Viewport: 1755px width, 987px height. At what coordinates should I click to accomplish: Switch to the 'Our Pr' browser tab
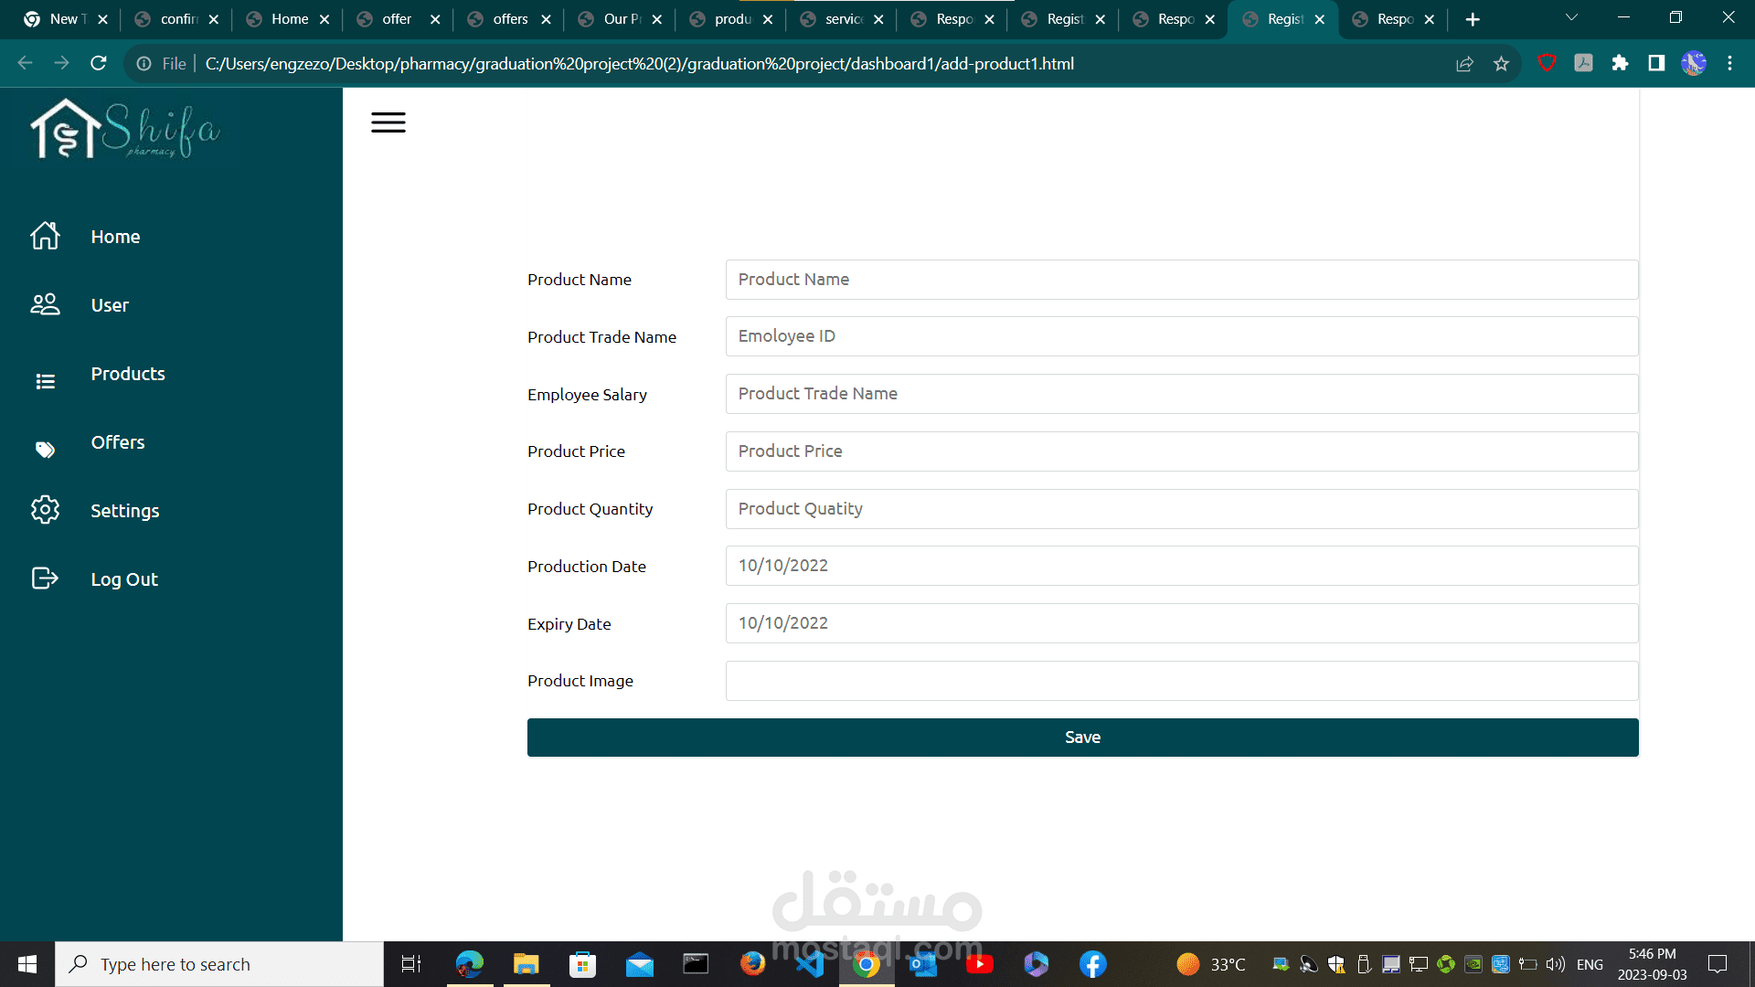click(x=622, y=19)
